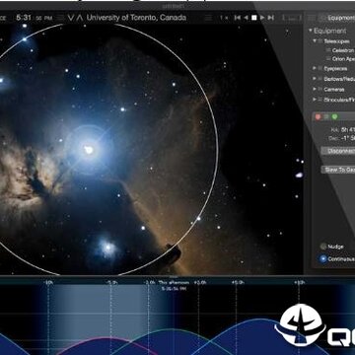Click the -10h marker on timeline
355x355 pixels.
click(x=48, y=282)
